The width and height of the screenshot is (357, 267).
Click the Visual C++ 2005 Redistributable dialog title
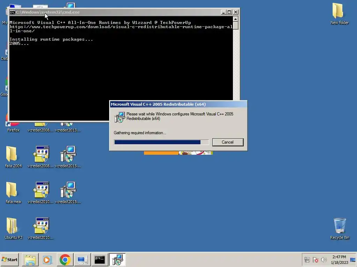158,104
